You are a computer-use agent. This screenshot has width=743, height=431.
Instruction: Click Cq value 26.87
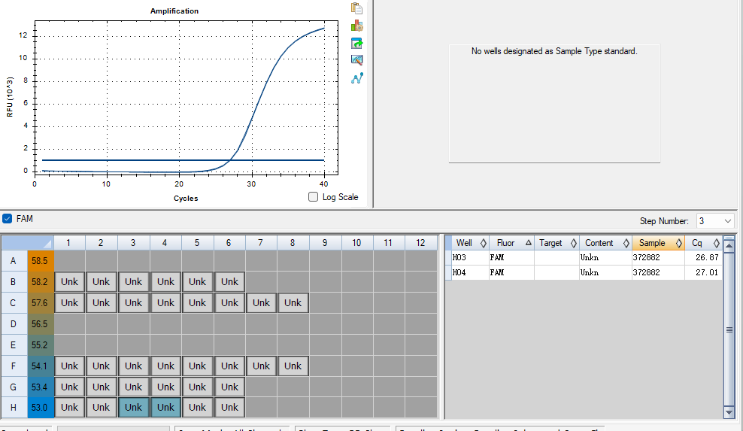click(707, 257)
